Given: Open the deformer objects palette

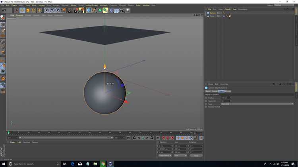Looking at the screenshot, I should tap(111, 10).
